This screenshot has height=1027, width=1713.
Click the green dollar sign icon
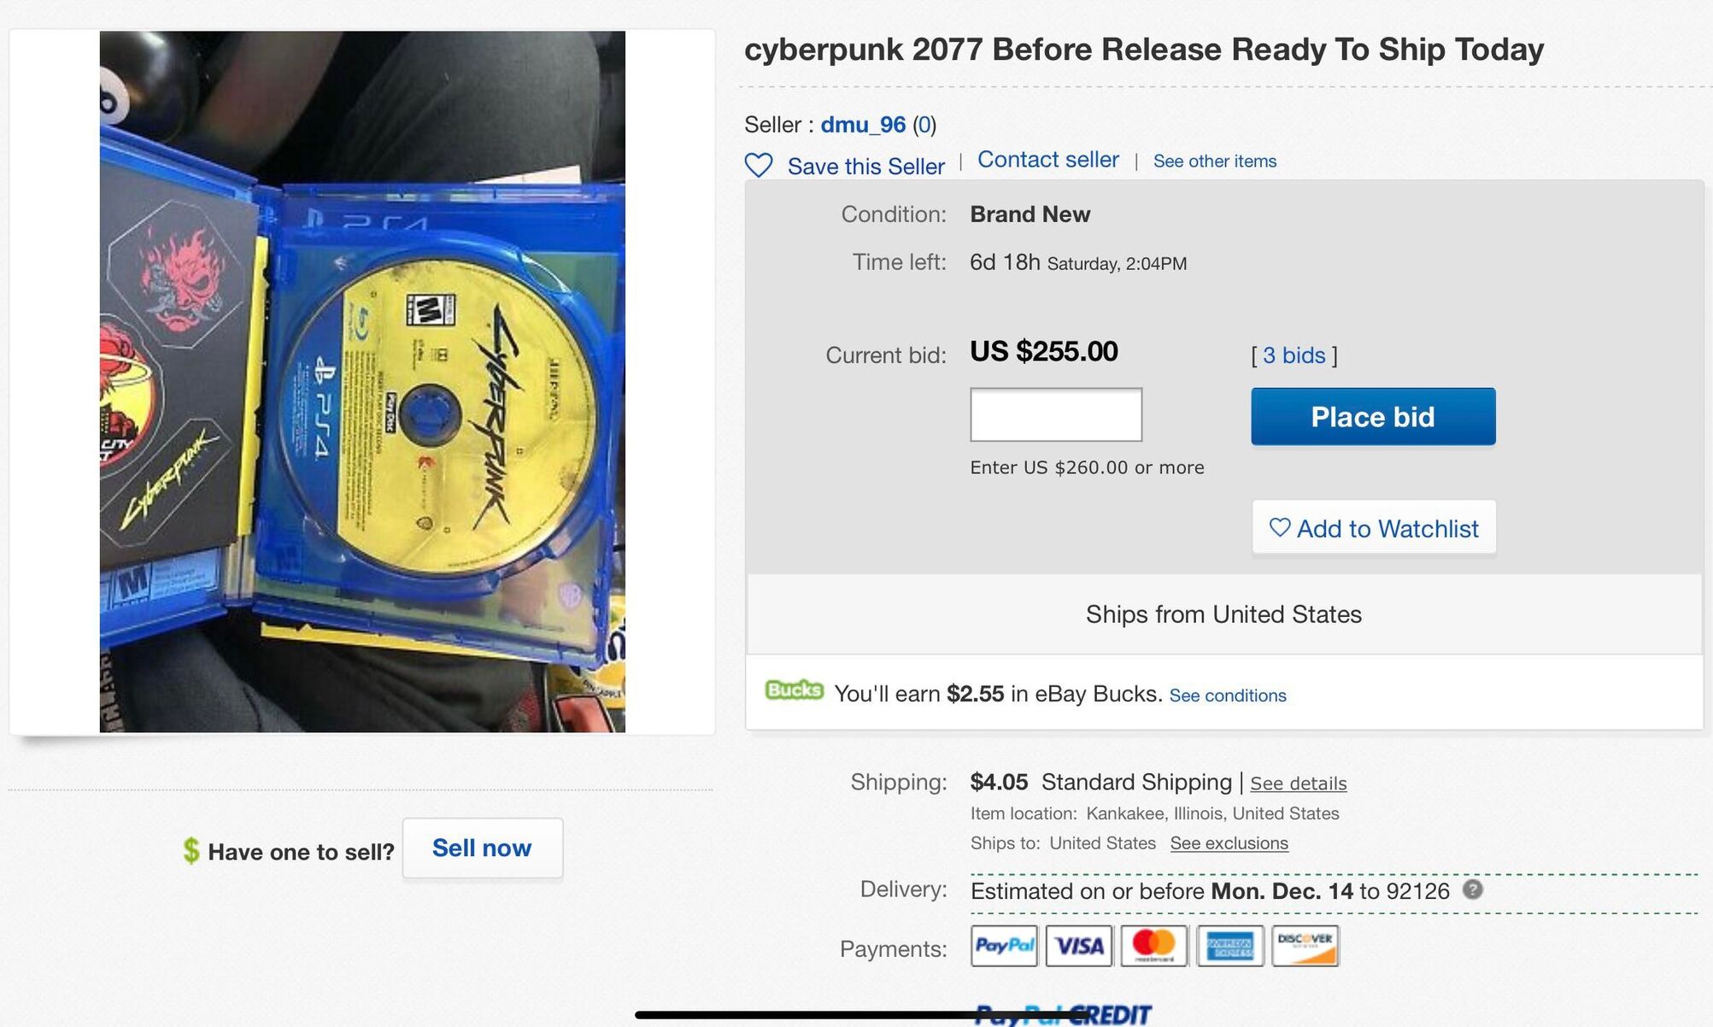(x=191, y=850)
